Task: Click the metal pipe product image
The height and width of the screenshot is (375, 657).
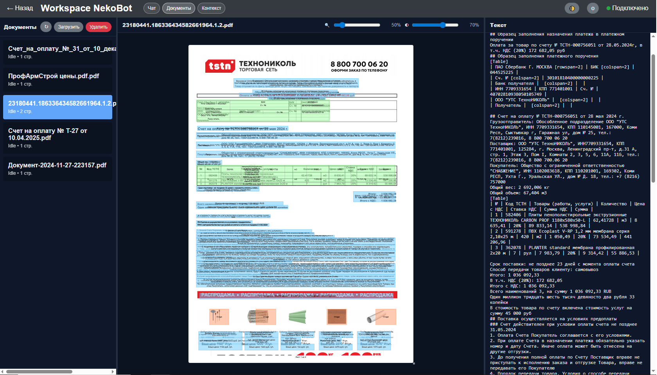Action: point(377,317)
